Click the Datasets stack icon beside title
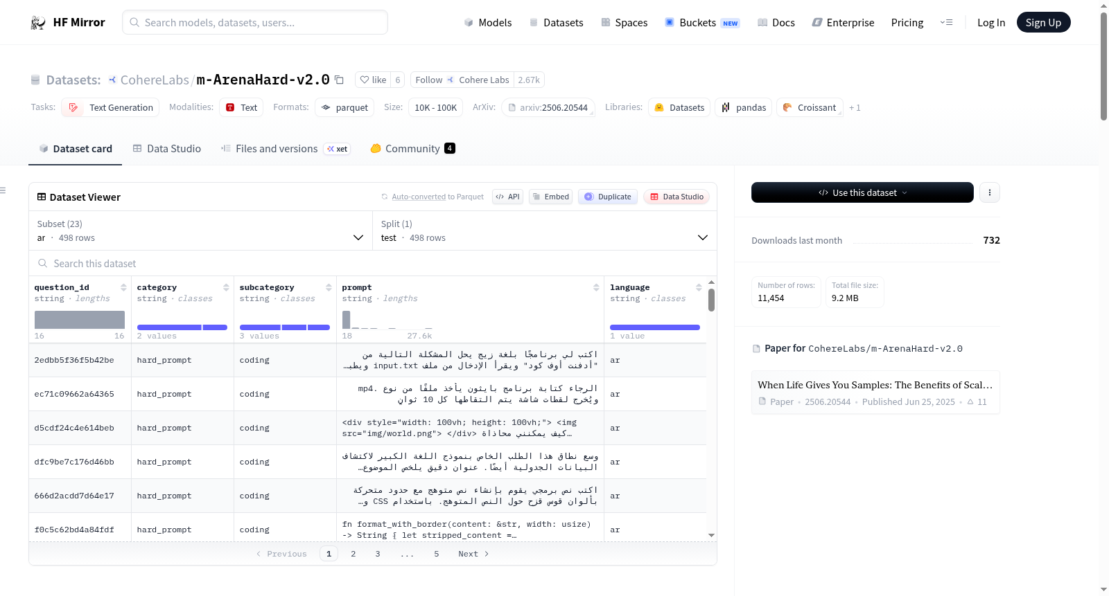Viewport: 1109px width, 596px height. tap(35, 80)
